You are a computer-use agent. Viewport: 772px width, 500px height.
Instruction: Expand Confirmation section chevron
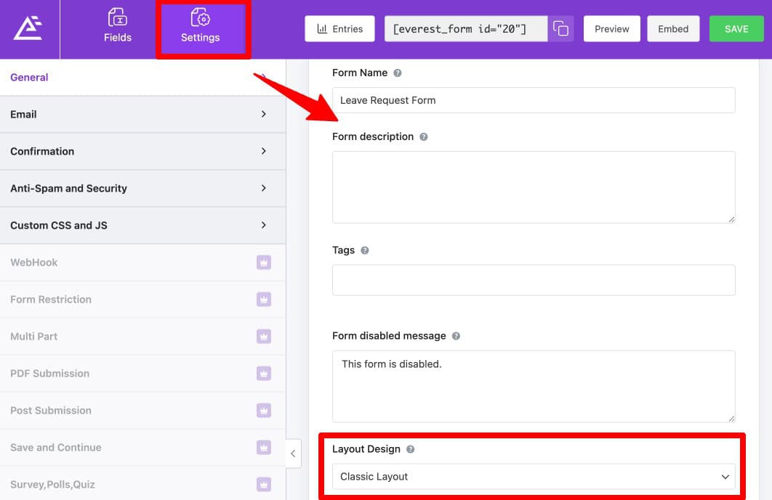click(x=264, y=151)
